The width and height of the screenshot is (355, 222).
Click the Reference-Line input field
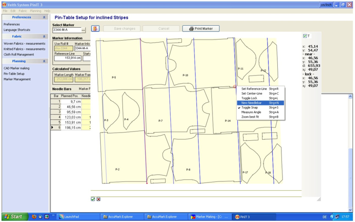68,58
